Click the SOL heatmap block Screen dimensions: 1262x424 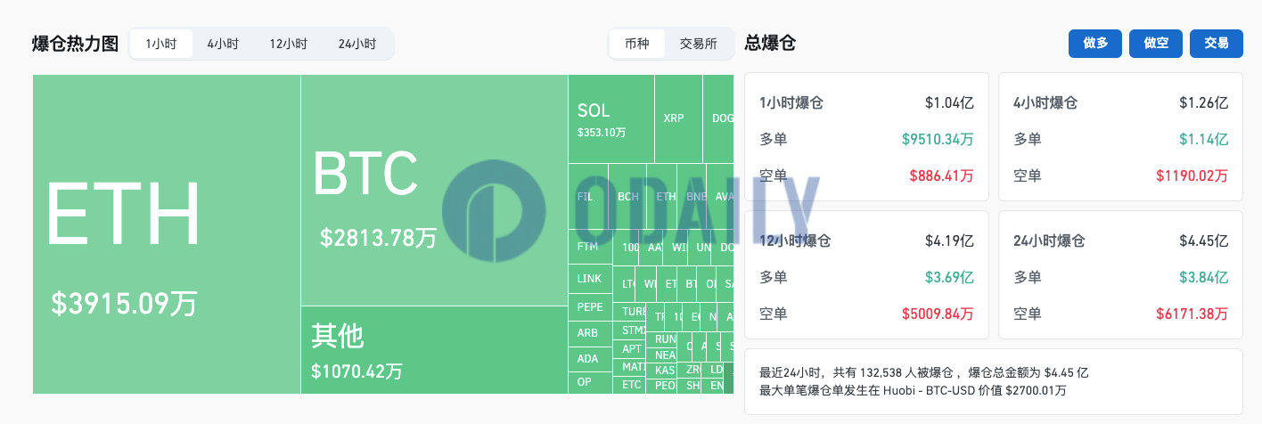click(611, 119)
